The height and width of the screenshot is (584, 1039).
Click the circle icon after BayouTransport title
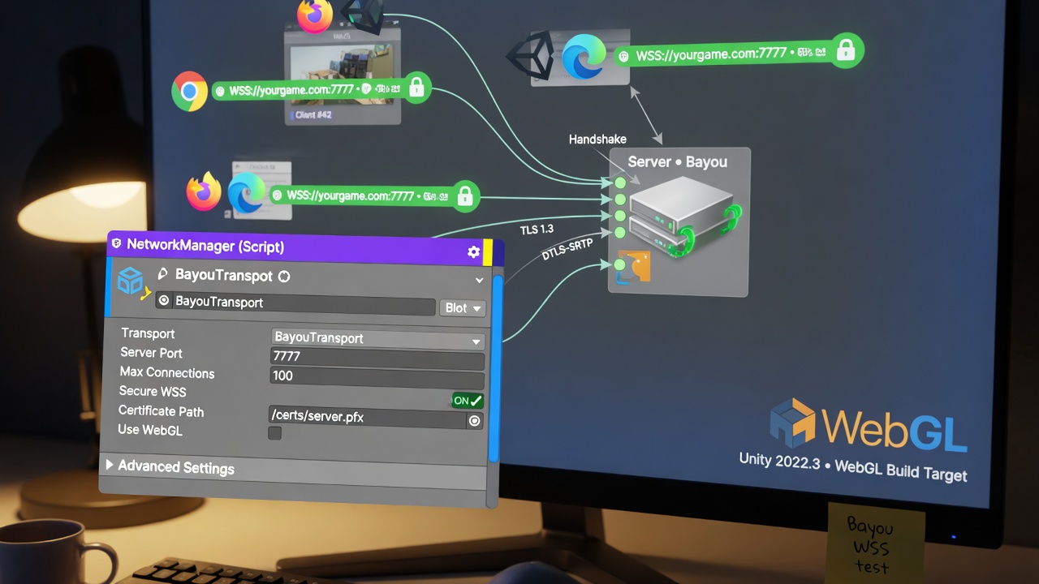click(x=284, y=277)
